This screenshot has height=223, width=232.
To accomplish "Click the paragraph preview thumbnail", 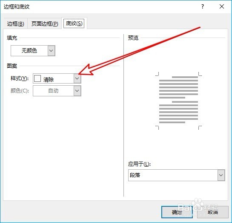I will tap(178, 101).
